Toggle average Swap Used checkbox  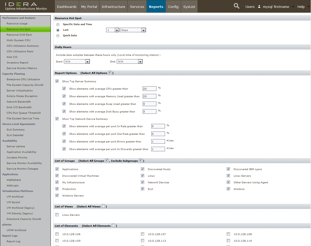click(64, 104)
